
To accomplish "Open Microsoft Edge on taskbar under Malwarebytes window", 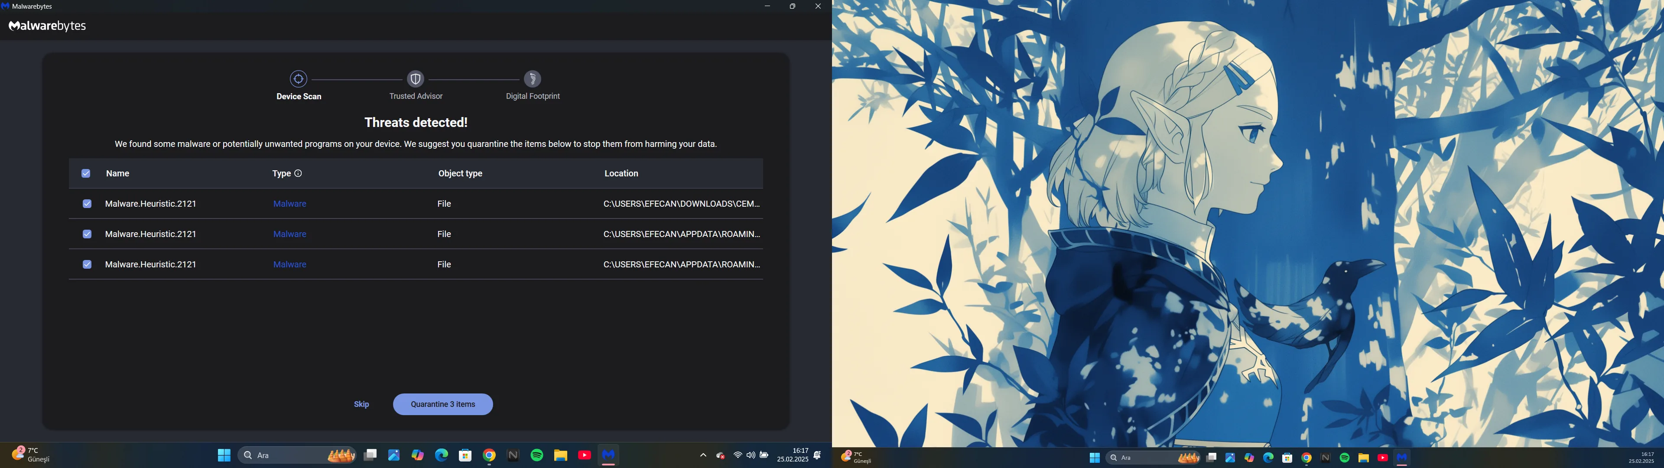I will [x=441, y=456].
